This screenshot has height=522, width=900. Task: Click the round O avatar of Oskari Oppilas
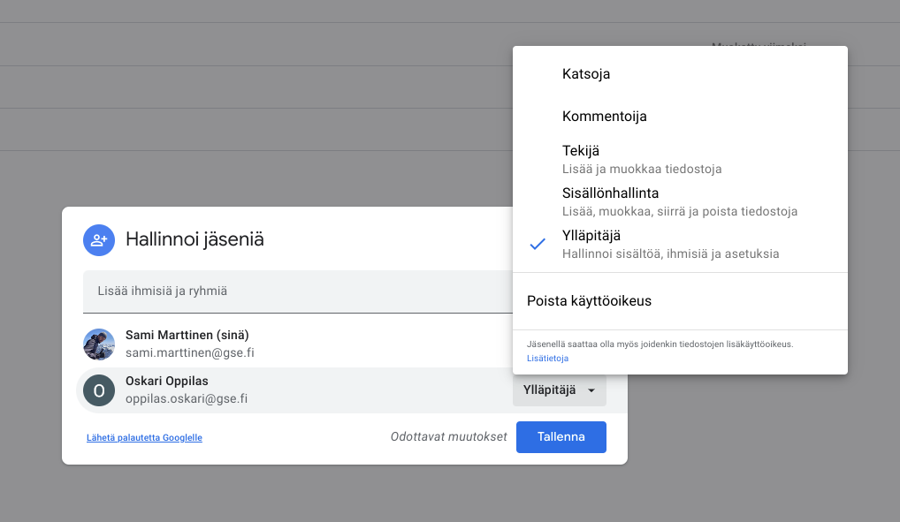99,390
